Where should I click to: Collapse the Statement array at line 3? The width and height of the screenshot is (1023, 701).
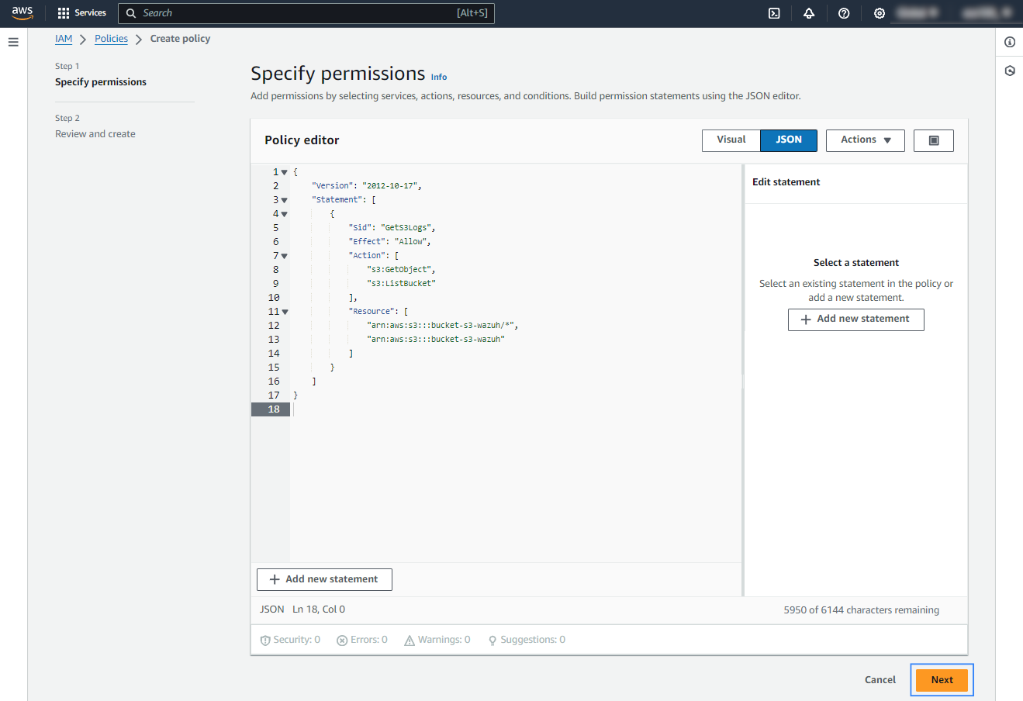point(285,200)
